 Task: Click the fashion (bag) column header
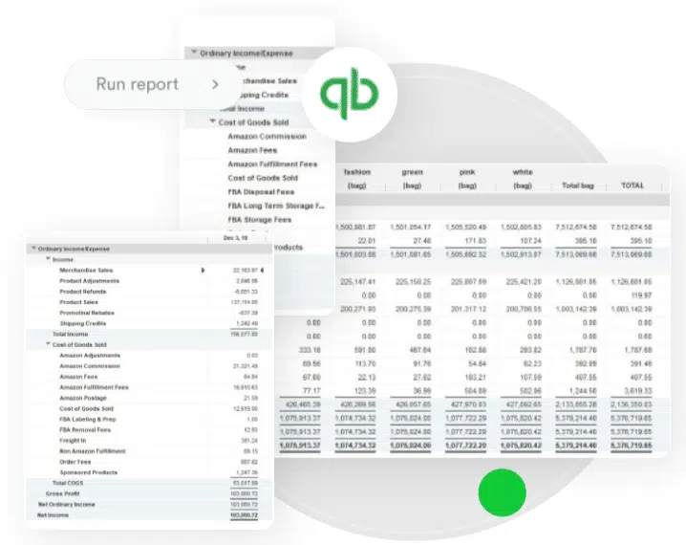click(x=357, y=179)
